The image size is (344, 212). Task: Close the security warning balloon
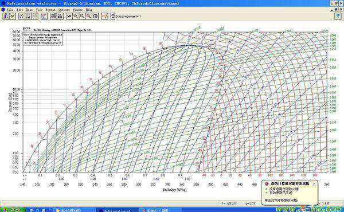(314, 184)
